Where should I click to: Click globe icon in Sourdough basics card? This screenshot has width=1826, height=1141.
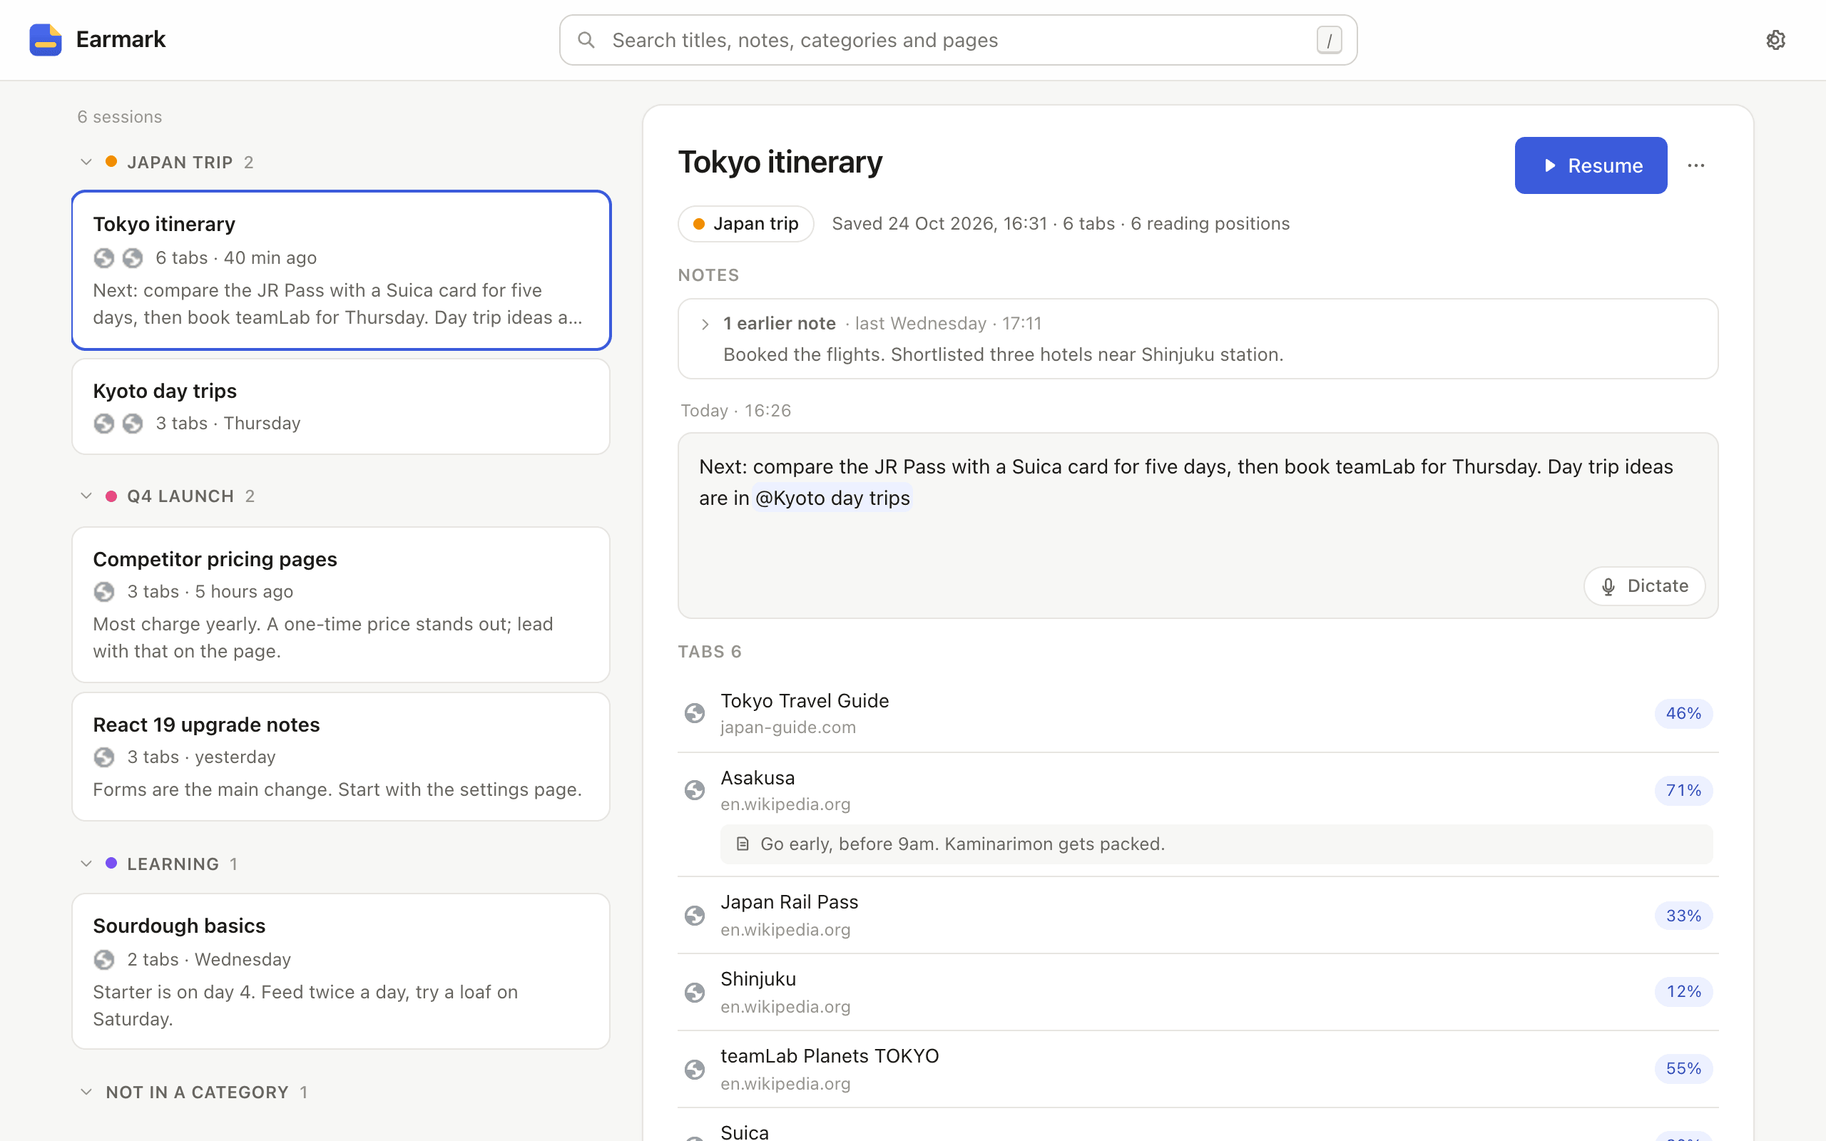click(104, 960)
